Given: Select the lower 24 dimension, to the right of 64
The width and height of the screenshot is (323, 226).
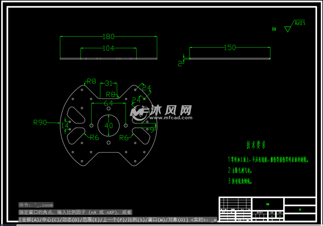Looking at the screenshot, I should pos(136,100).
